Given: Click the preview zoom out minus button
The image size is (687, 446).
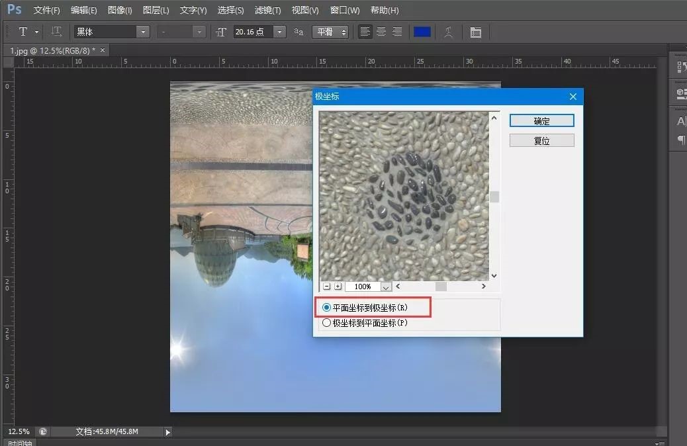Looking at the screenshot, I should pos(326,287).
